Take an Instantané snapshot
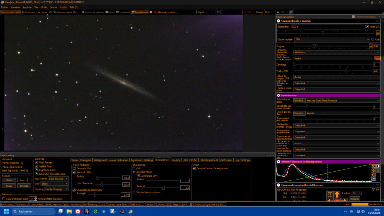 pos(123,12)
